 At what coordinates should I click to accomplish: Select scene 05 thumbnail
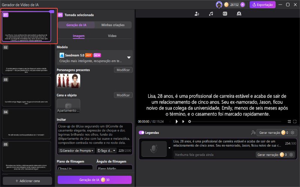click(x=26, y=156)
